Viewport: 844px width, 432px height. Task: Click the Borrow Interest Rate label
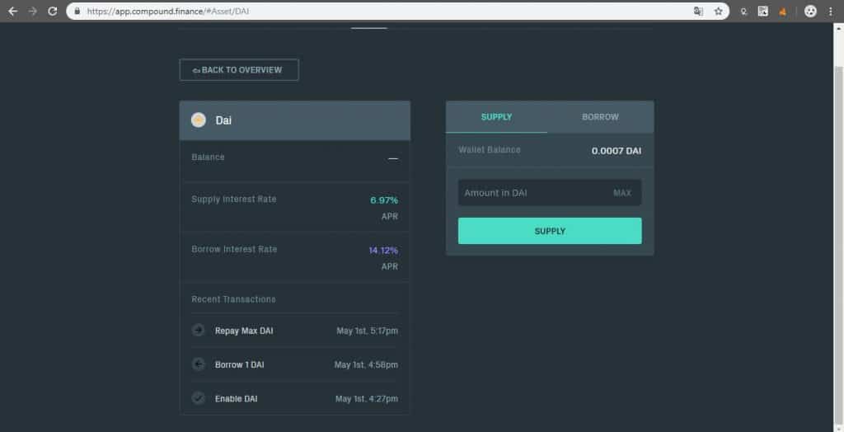[234, 249]
